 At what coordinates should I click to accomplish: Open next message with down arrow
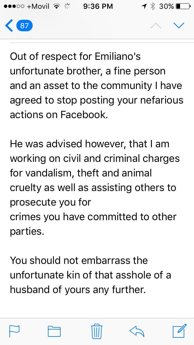click(179, 26)
